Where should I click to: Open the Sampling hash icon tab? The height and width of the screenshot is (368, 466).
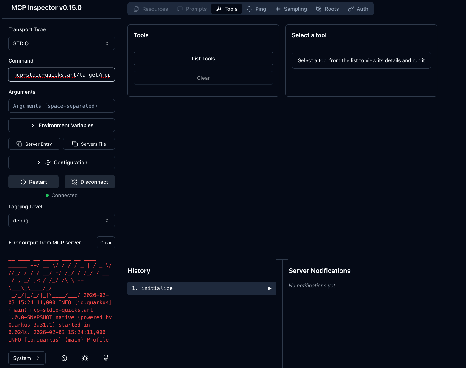pyautogui.click(x=278, y=9)
